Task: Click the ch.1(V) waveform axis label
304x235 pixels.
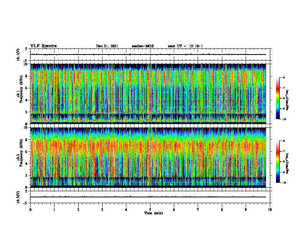Action: (18, 55)
